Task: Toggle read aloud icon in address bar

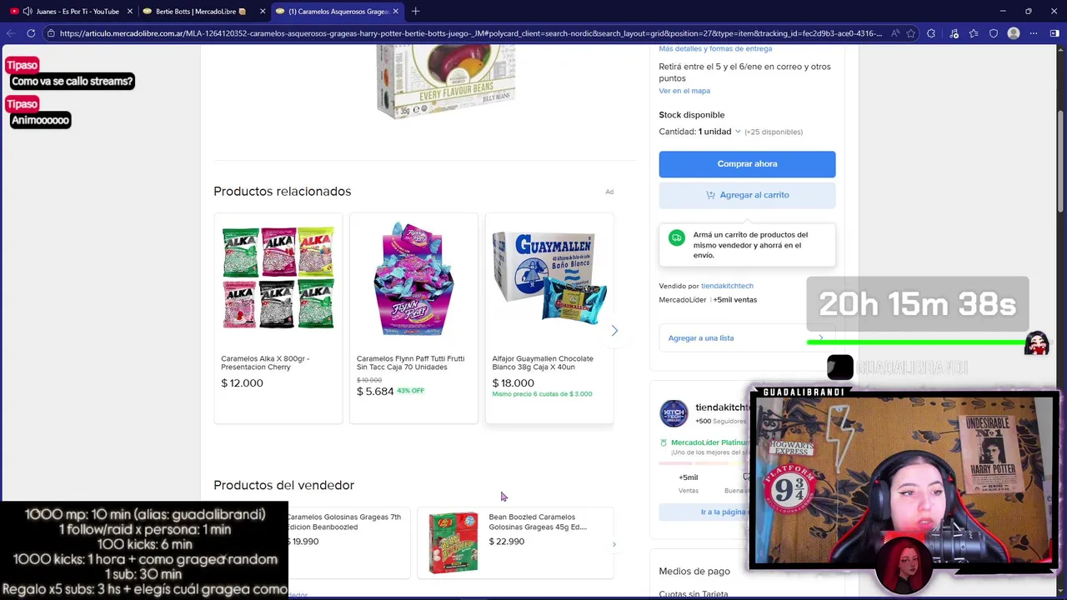Action: click(895, 33)
